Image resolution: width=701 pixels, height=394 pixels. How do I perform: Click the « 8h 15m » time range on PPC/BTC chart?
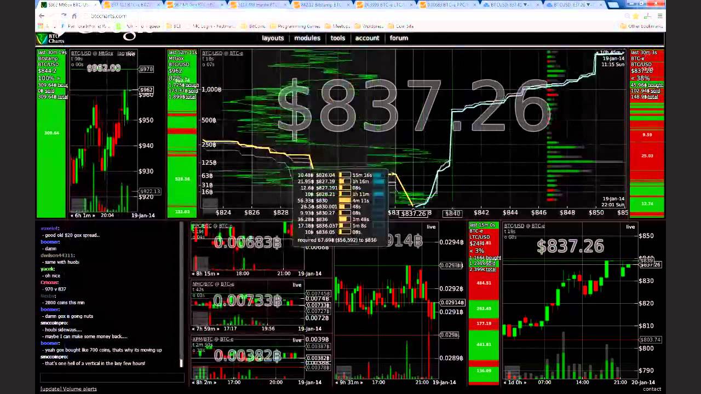205,274
